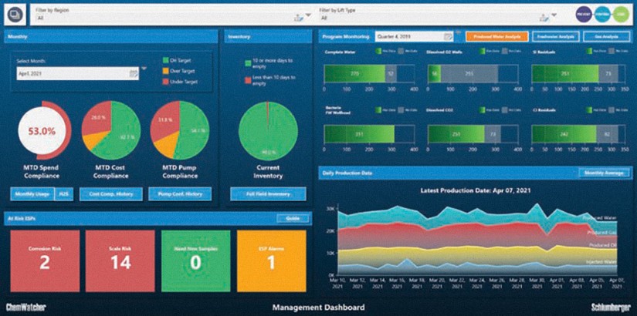Click the gray 82 bar in Cl Residuals
This screenshot has height=316, width=637.
608,133
